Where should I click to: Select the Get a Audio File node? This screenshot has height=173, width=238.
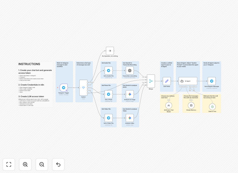[109, 71]
